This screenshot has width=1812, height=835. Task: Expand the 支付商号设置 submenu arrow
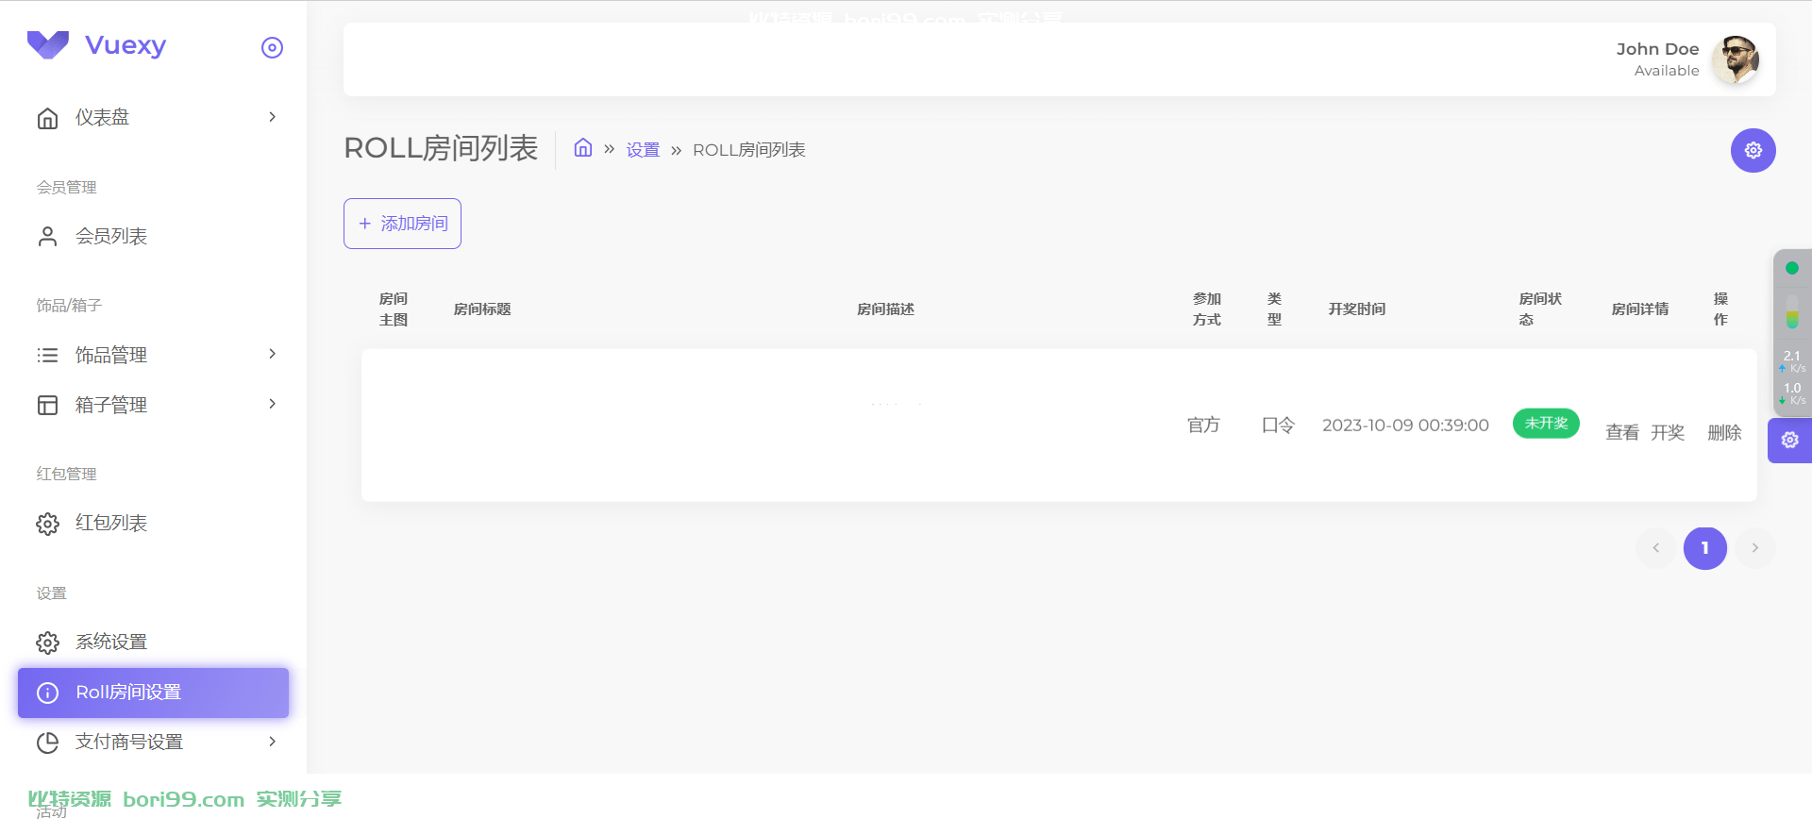(272, 742)
